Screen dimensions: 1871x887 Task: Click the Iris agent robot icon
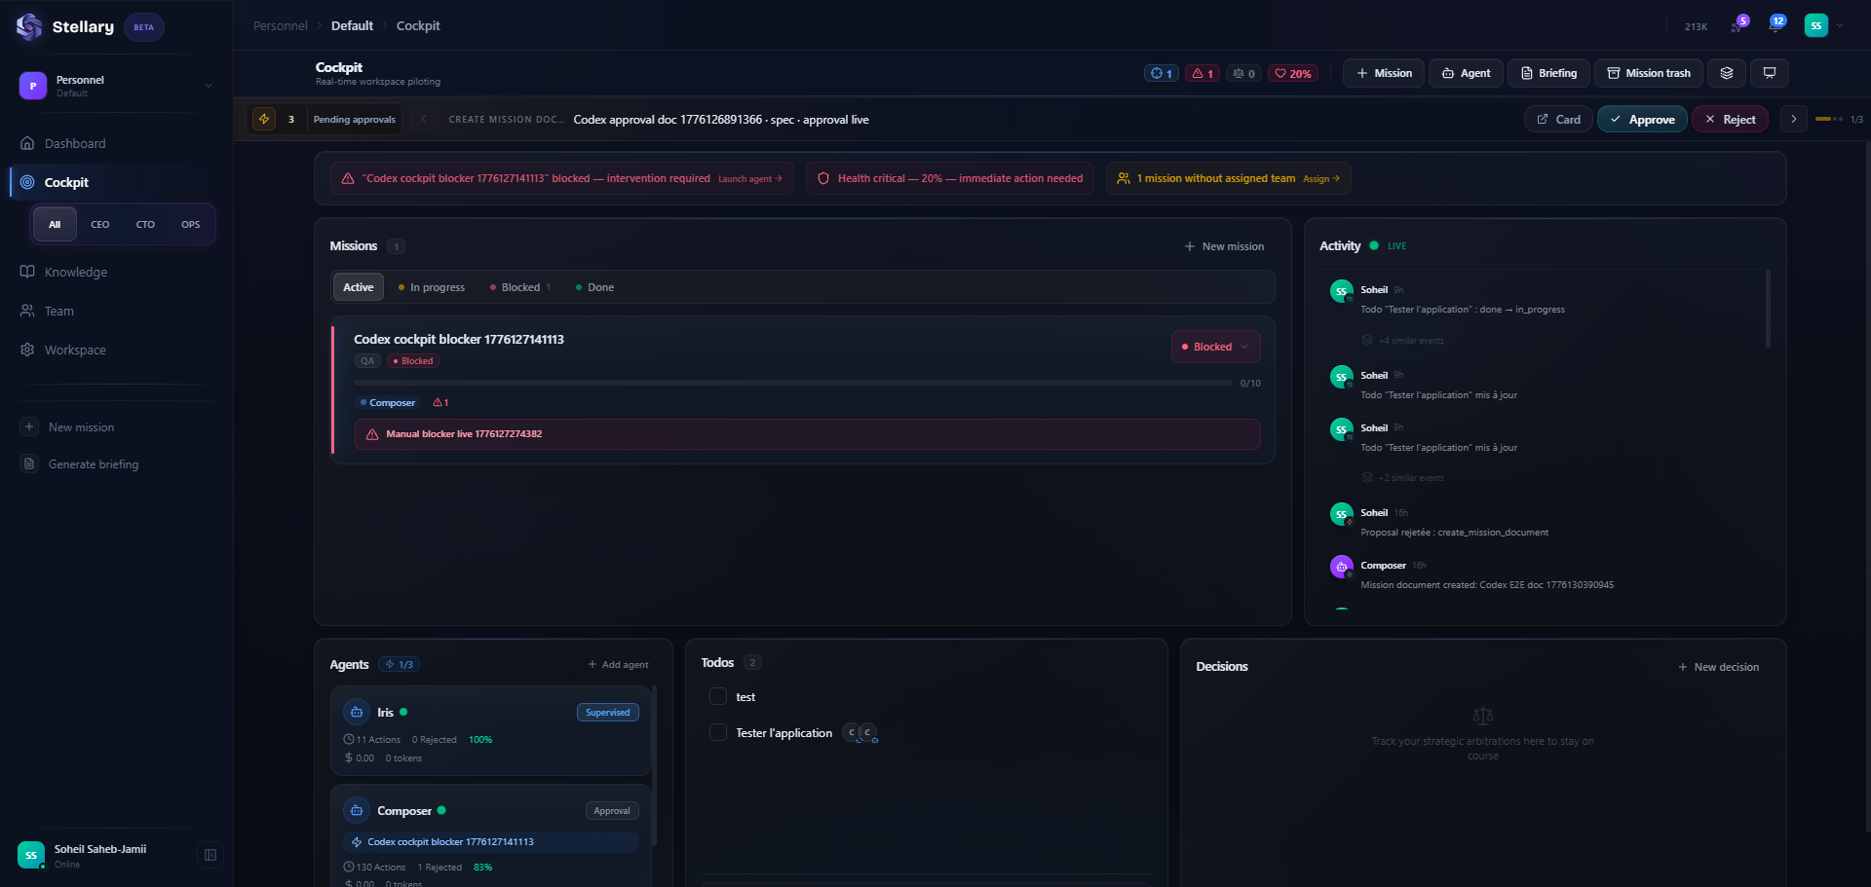[x=357, y=713]
